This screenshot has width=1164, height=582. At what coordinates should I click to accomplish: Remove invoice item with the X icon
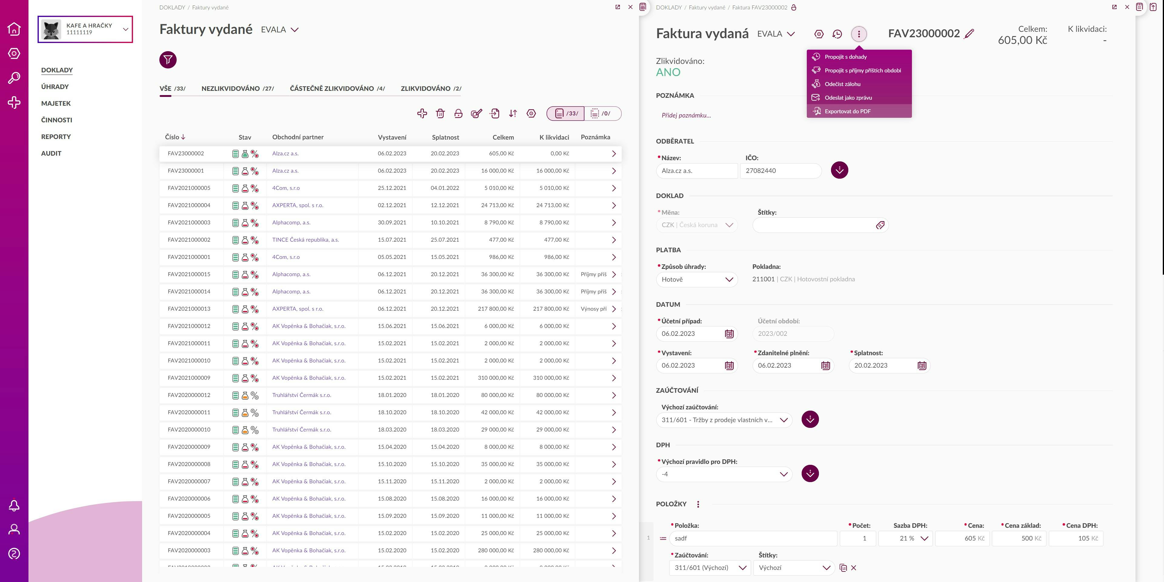tap(853, 568)
